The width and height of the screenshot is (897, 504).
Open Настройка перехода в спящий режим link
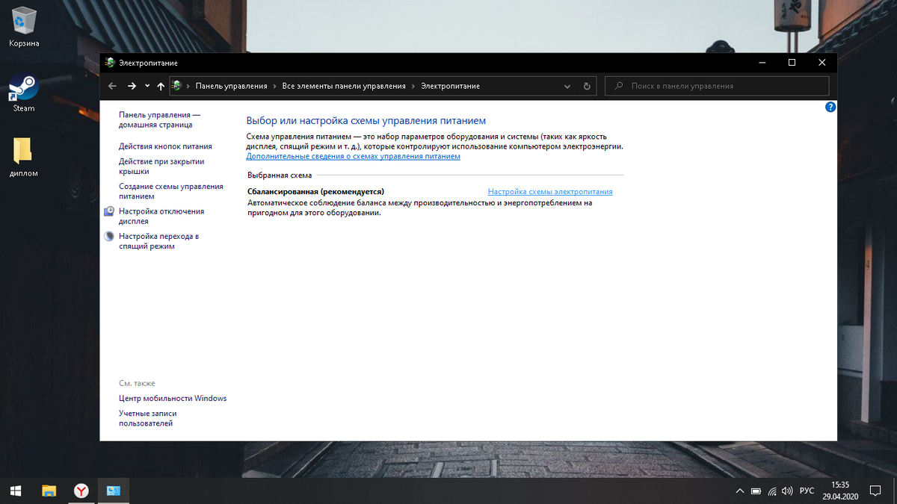[x=158, y=241]
